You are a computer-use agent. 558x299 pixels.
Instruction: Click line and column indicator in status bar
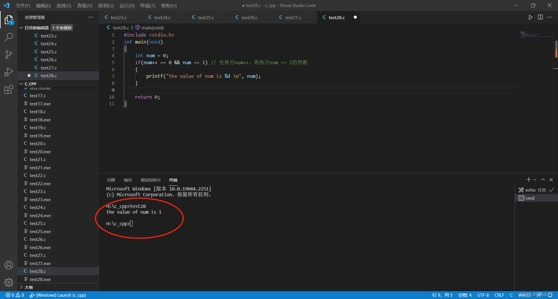442,295
